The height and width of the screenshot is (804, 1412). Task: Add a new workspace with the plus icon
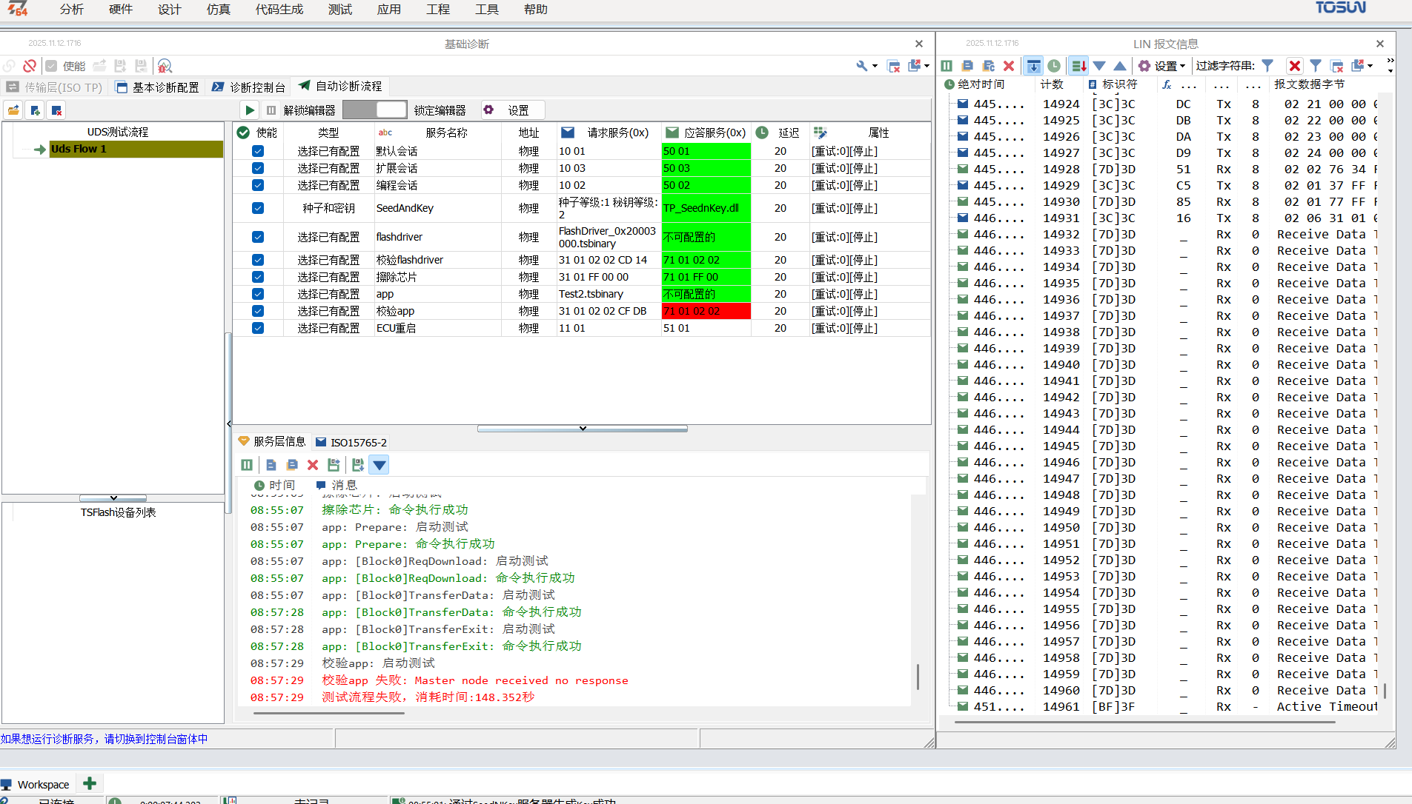(89, 783)
